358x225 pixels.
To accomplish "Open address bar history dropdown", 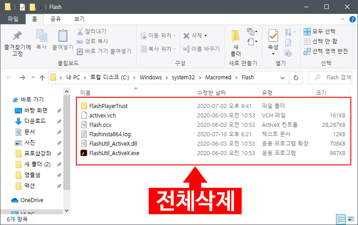I will [283, 78].
